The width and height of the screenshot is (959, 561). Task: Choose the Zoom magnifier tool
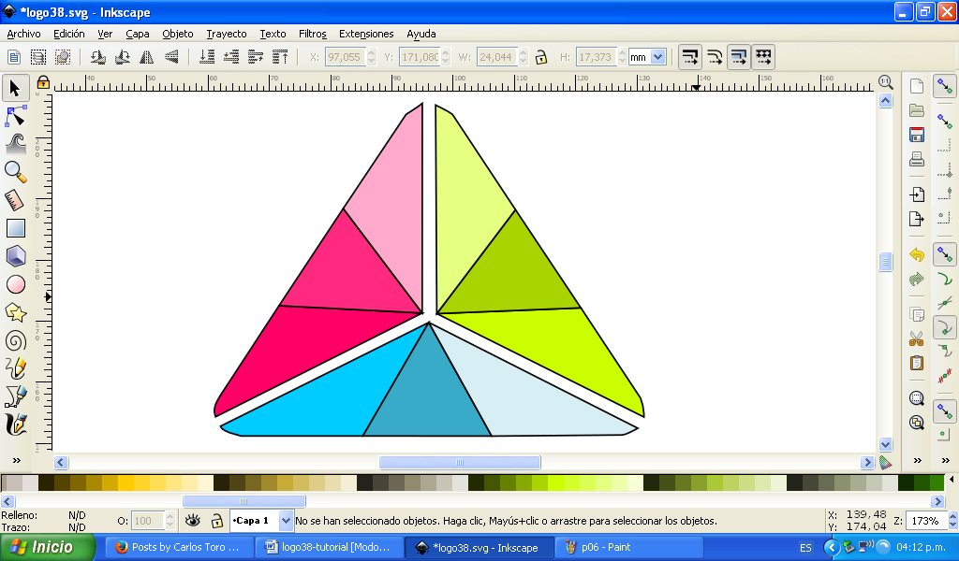(16, 172)
